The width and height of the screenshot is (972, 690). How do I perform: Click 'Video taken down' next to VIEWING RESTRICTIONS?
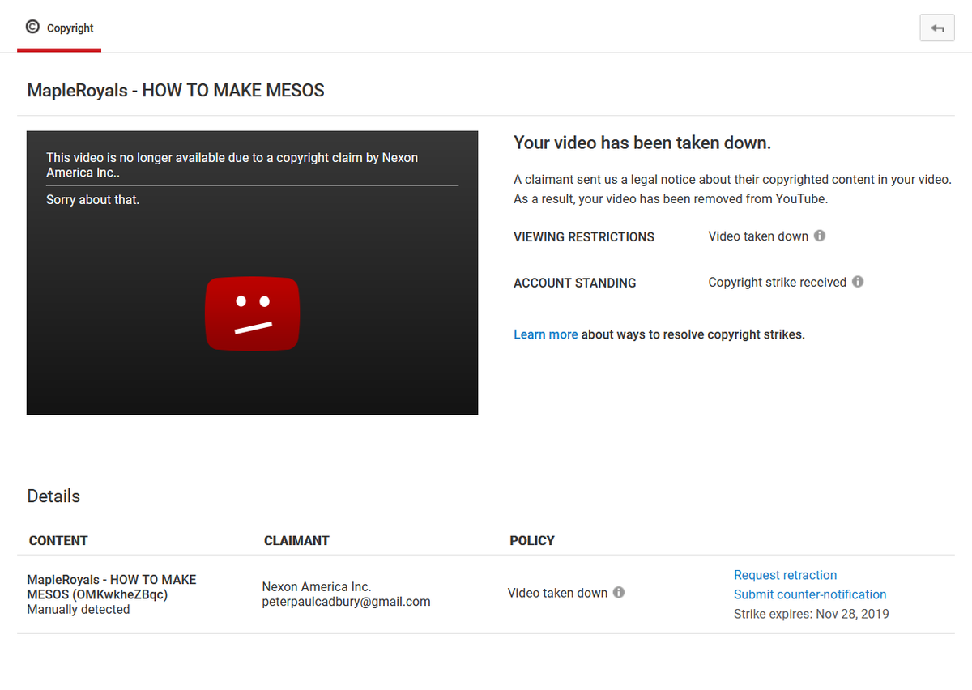tap(758, 236)
